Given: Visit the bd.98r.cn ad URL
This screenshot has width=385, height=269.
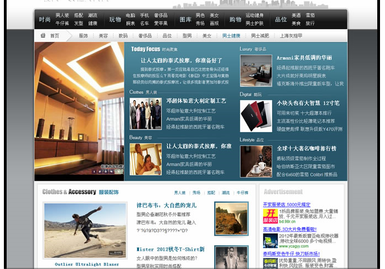Looking at the screenshot, I should coord(287,221).
